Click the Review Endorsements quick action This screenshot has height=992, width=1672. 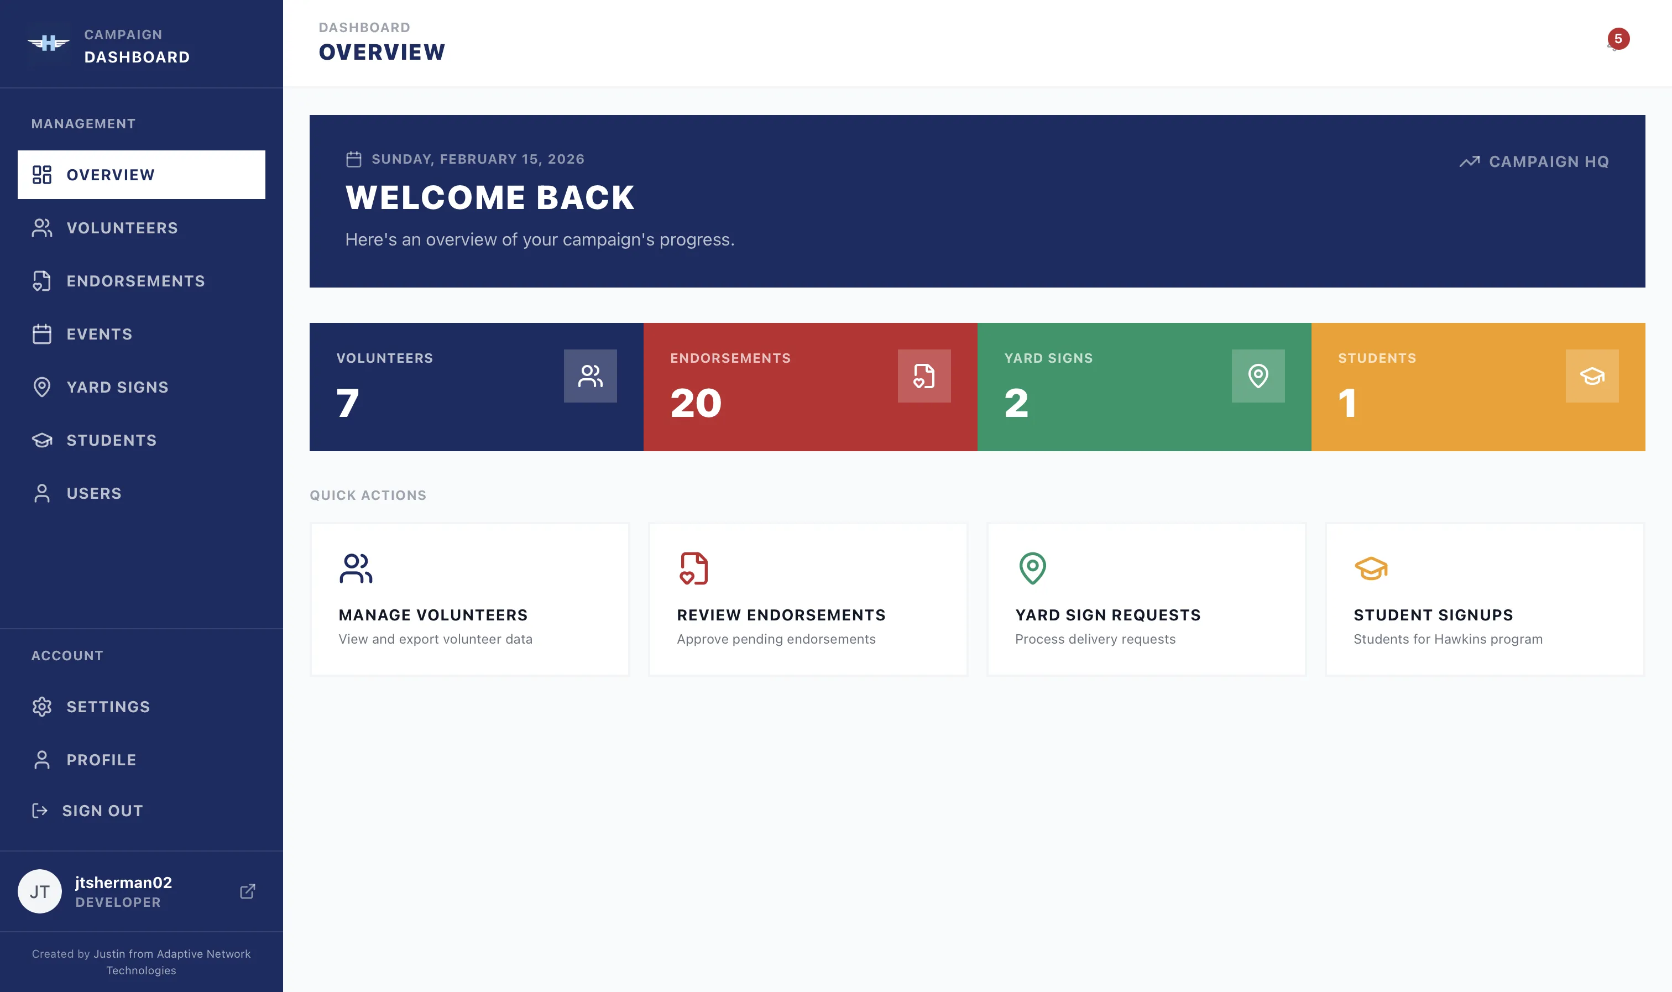click(x=808, y=598)
